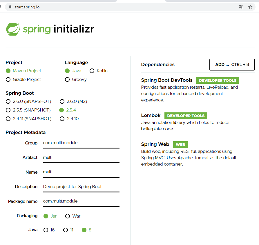Click the Spring Web description text
Image resolution: width=259 pixels, height=245 pixels.
[189, 158]
